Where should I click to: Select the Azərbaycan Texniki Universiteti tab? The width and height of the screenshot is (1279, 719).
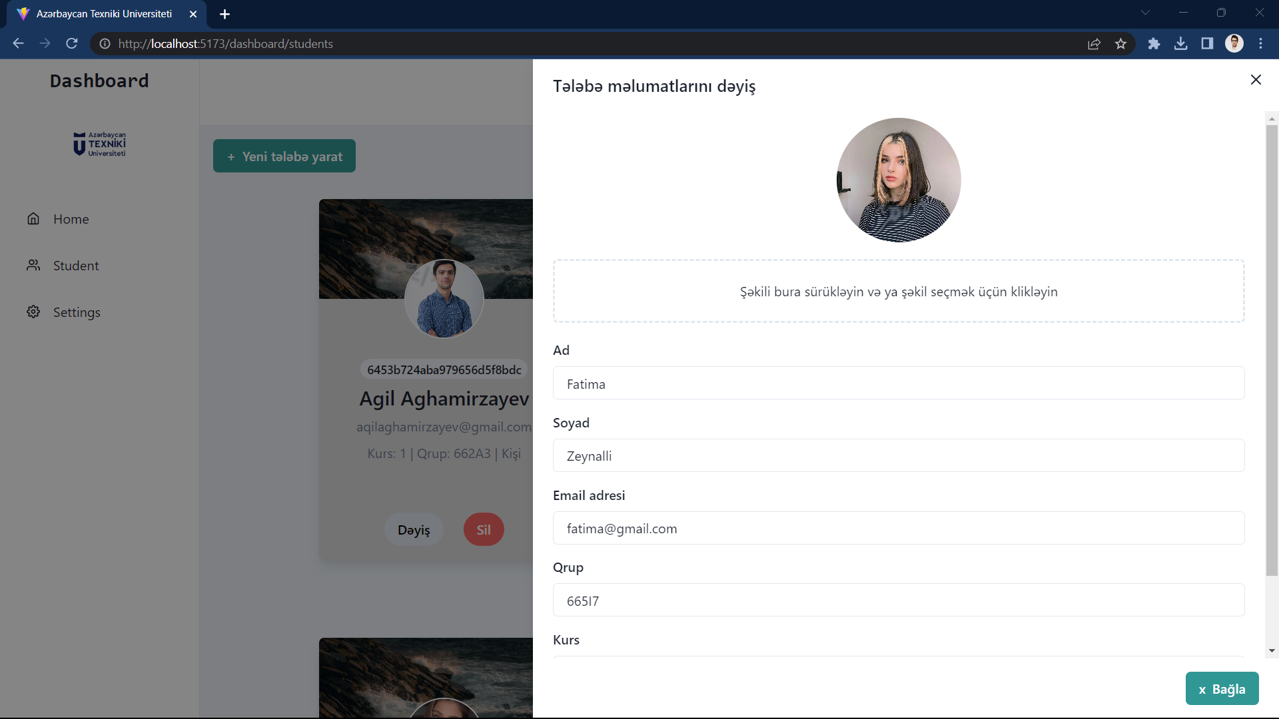click(x=105, y=14)
